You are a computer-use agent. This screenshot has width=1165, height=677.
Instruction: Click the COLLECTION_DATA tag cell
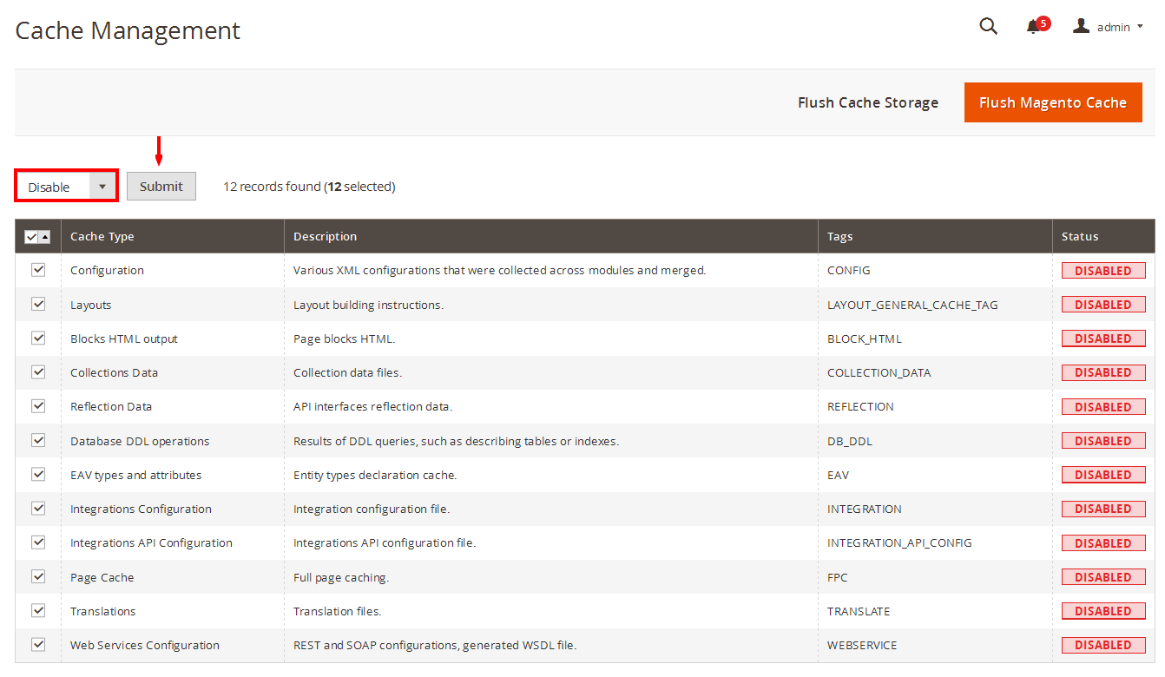point(935,372)
